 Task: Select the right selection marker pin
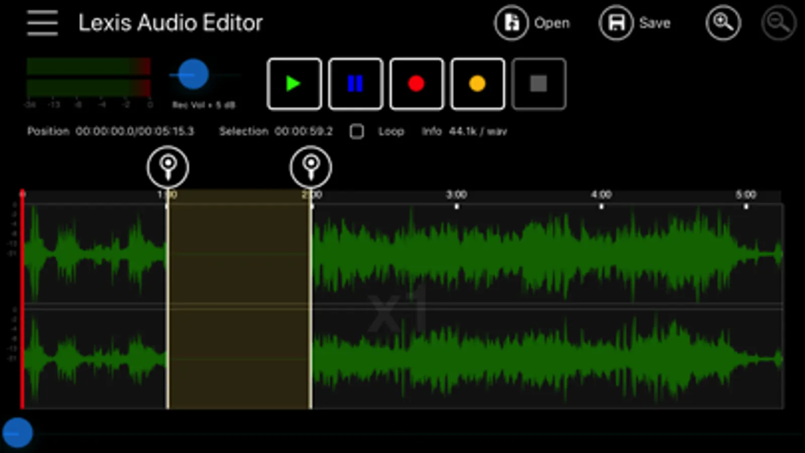point(311,167)
